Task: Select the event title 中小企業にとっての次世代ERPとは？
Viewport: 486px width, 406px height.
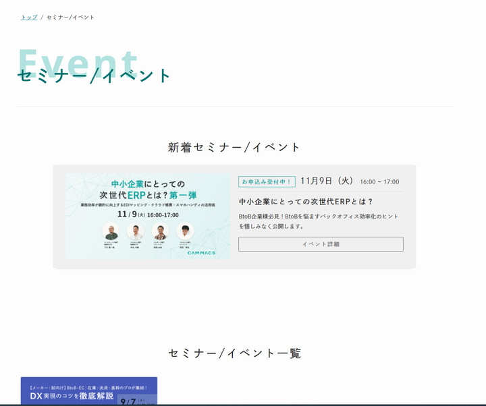Action: pos(306,202)
